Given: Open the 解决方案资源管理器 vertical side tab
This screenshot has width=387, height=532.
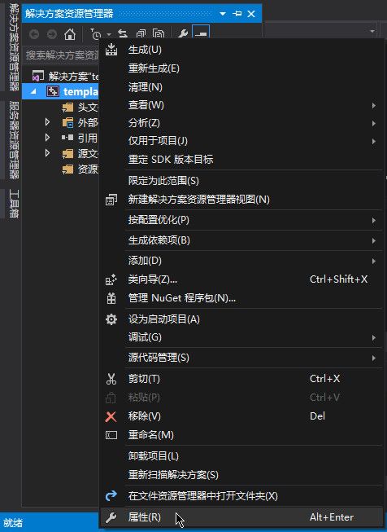Looking at the screenshot, I should [x=14, y=46].
